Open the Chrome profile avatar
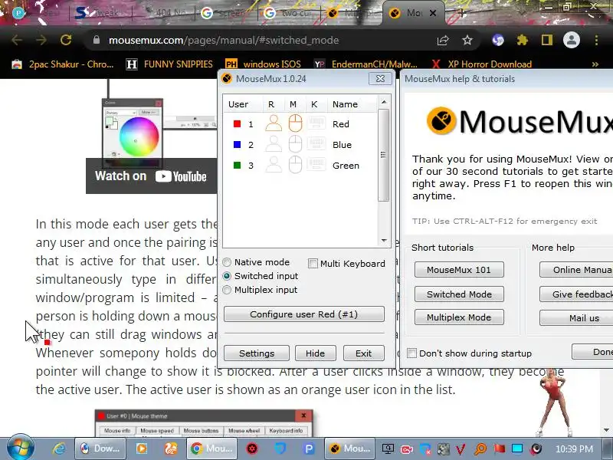613x460 pixels. pyautogui.click(x=571, y=40)
